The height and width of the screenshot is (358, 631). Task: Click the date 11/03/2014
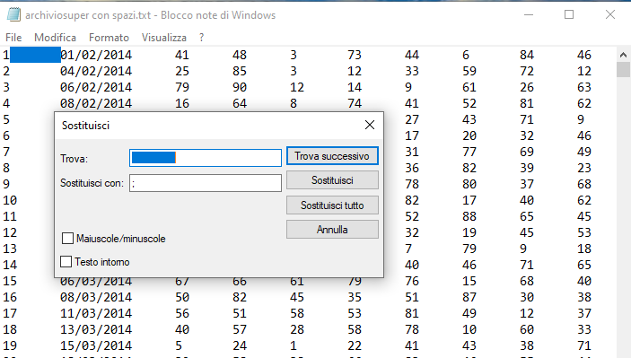coord(96,313)
